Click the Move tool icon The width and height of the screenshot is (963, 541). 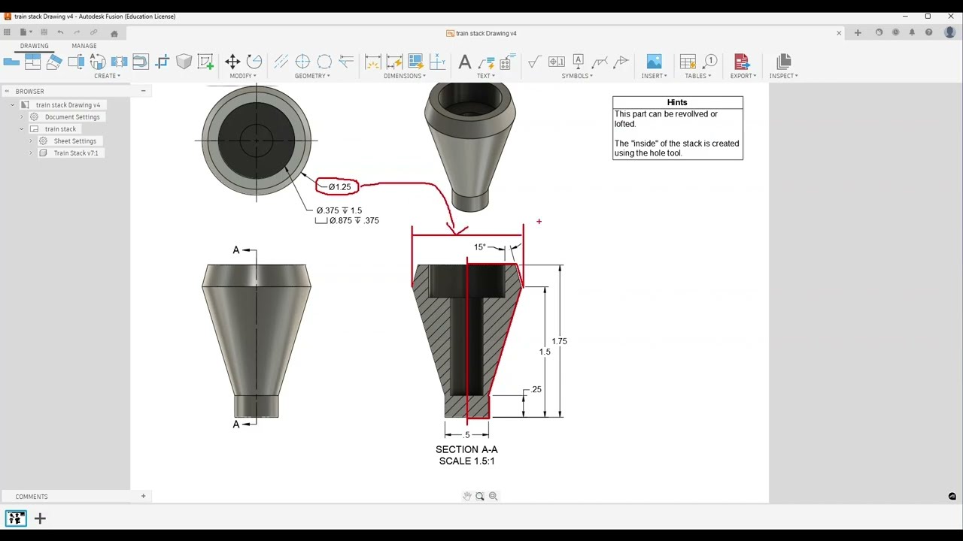coord(232,62)
